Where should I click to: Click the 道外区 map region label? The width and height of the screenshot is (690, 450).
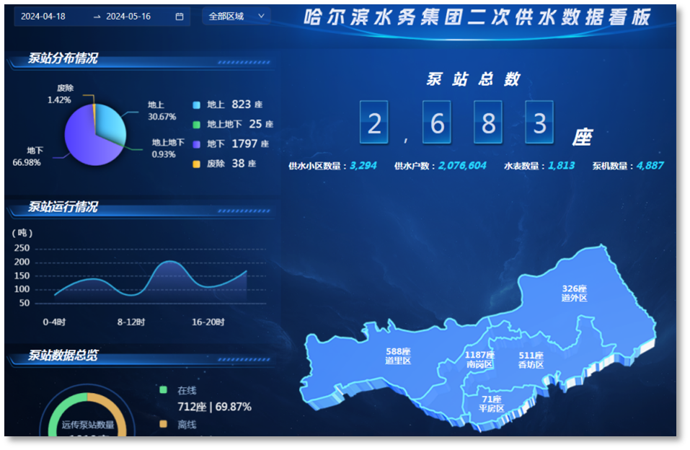pos(574,298)
